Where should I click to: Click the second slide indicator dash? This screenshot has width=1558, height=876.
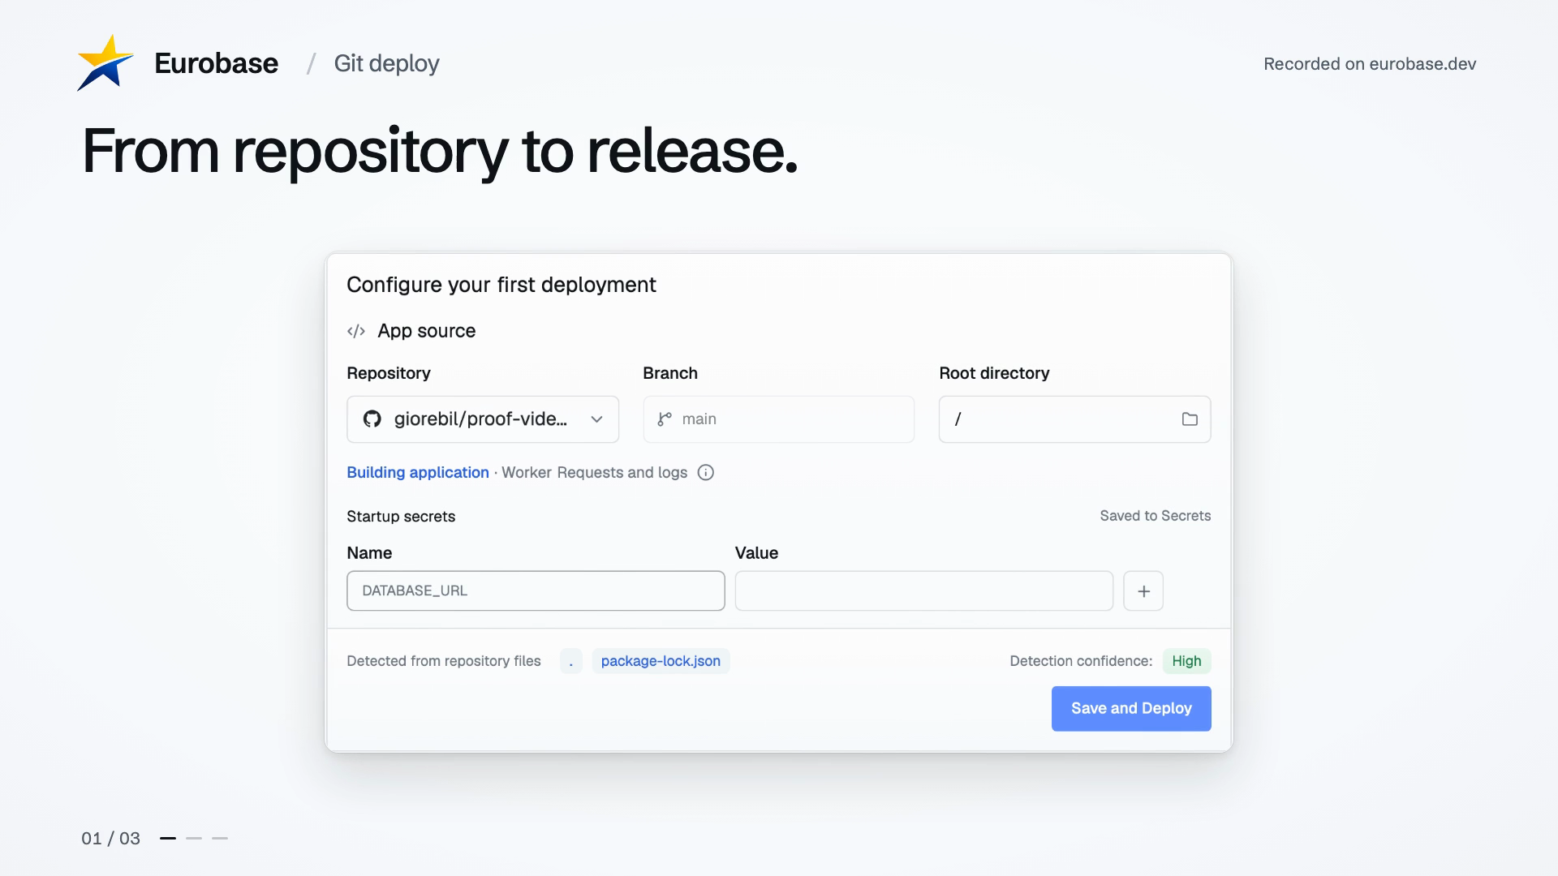click(194, 838)
